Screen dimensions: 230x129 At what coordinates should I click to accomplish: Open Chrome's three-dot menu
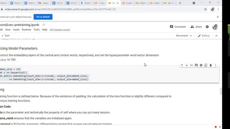coord(218,9)
